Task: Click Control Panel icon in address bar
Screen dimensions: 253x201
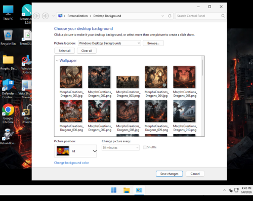Action: [60, 16]
